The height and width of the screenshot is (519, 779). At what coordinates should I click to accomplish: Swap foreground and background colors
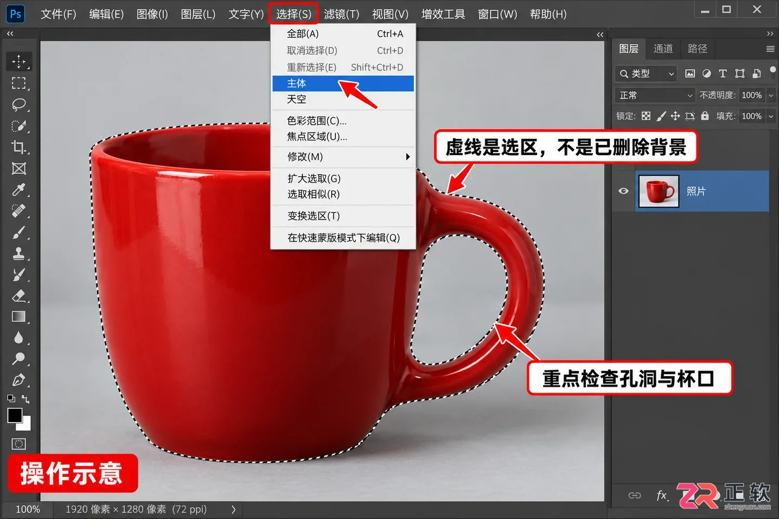(x=25, y=399)
